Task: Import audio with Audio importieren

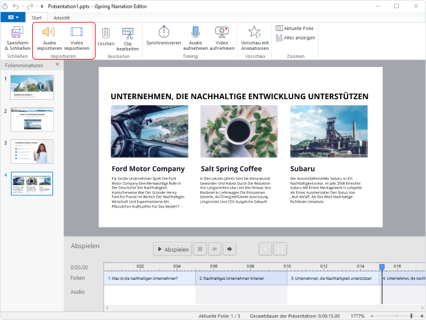Action: pos(49,38)
